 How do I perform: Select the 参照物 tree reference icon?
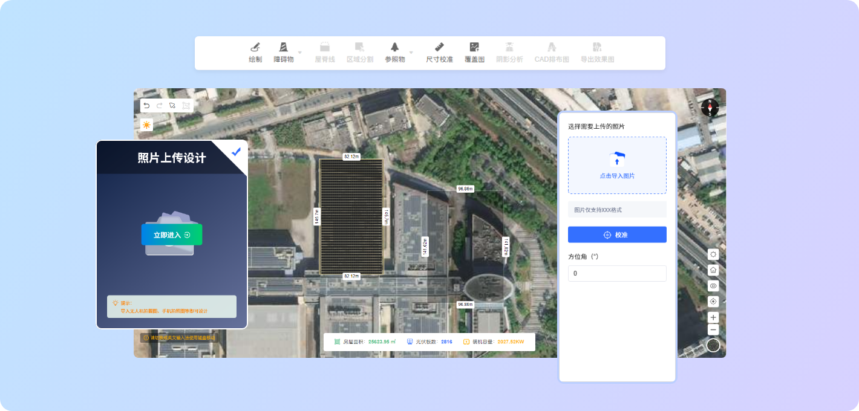[394, 48]
